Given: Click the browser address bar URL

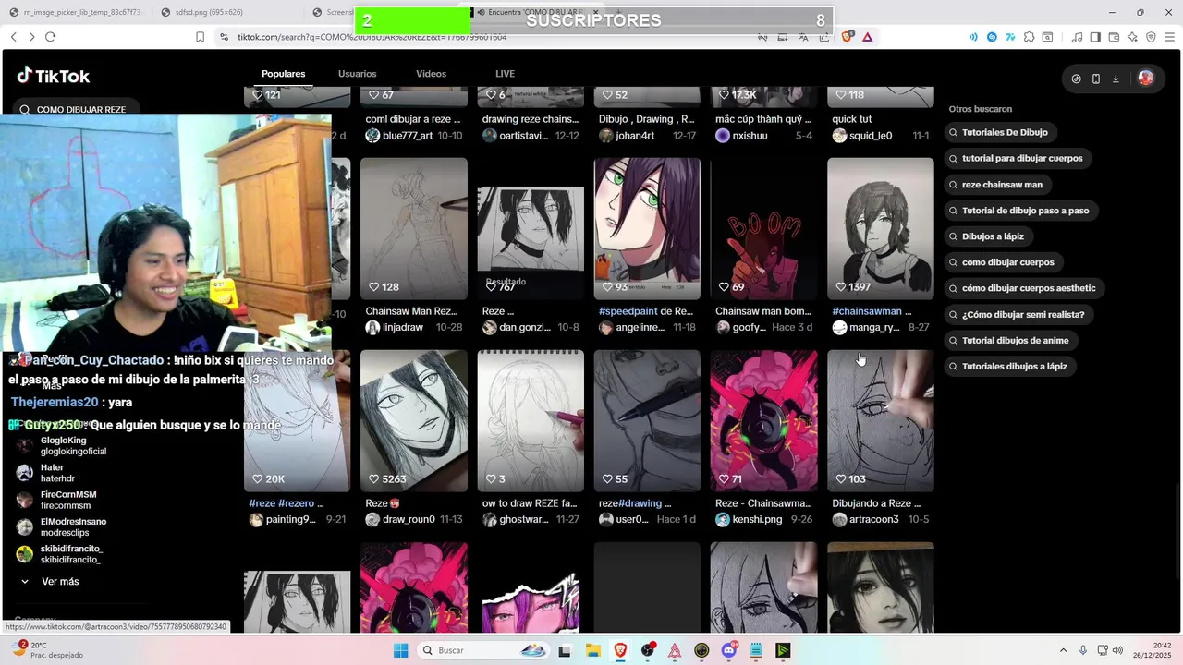Looking at the screenshot, I should click(x=372, y=37).
